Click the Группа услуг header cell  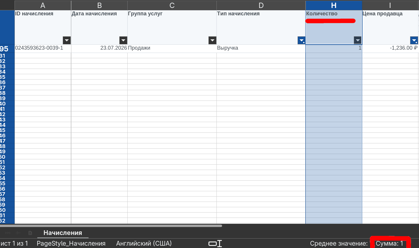(172, 27)
